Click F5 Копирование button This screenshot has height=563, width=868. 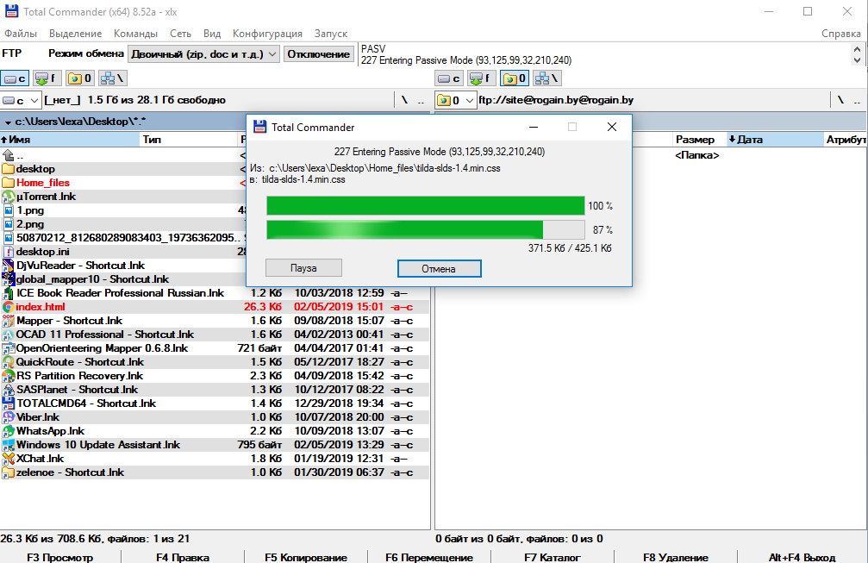306,557
